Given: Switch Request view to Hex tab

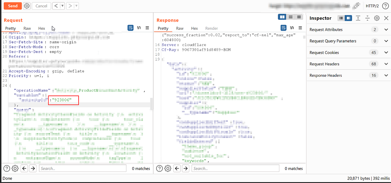Looking at the screenshot, I should tap(41, 28).
